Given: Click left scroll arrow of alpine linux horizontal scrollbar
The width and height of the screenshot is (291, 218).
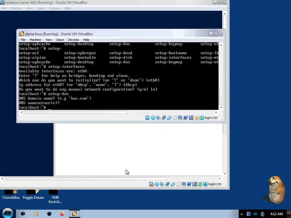Looking at the screenshot, I should (21, 112).
